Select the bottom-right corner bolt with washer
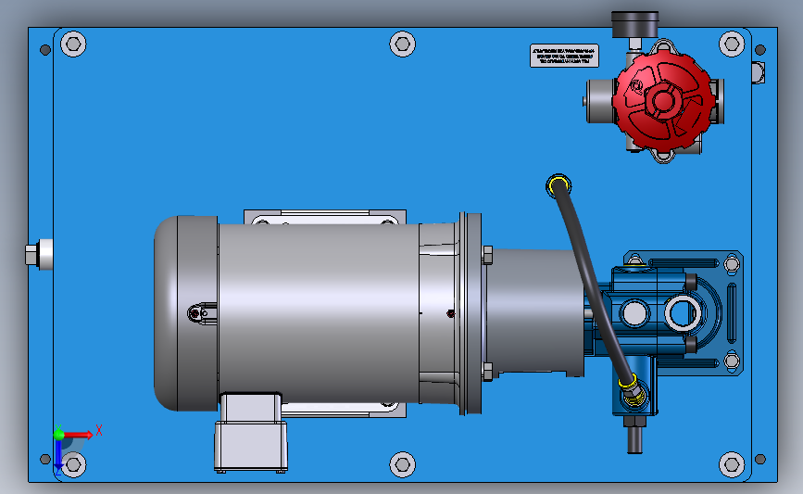The width and height of the screenshot is (803, 494). coord(732,464)
